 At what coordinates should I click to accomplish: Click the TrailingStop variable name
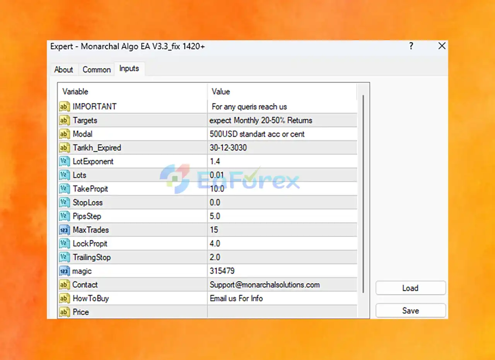pyautogui.click(x=92, y=257)
